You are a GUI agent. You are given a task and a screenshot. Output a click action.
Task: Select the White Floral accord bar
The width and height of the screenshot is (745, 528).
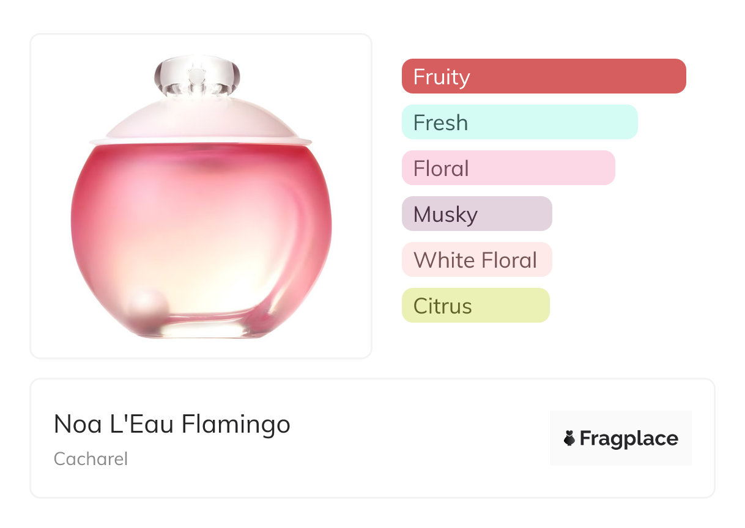coord(476,260)
